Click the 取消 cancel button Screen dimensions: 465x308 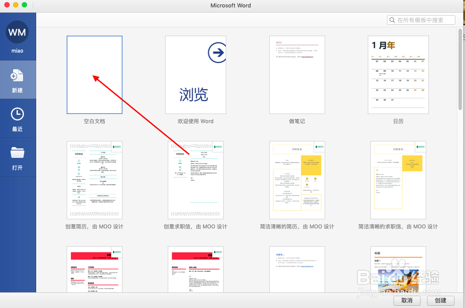[407, 300]
